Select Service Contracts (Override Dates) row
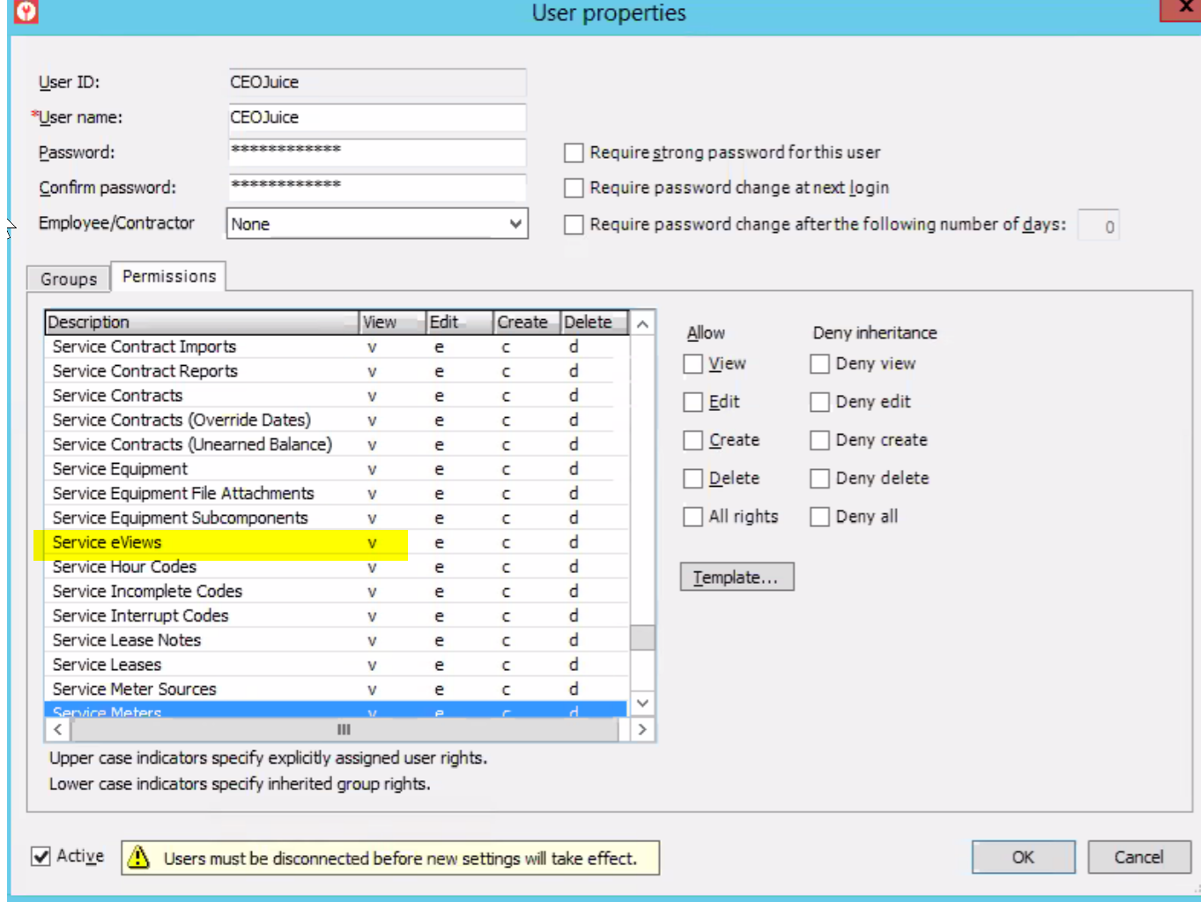The width and height of the screenshot is (1201, 902). [x=337, y=420]
